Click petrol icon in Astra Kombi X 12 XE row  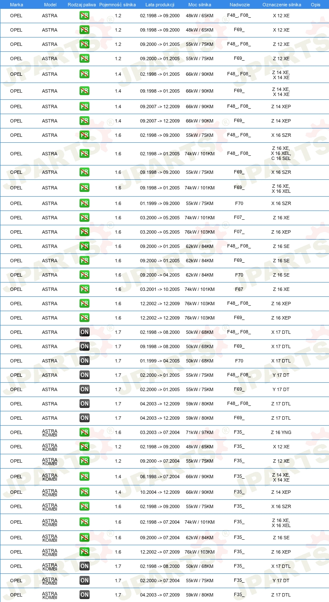click(85, 447)
